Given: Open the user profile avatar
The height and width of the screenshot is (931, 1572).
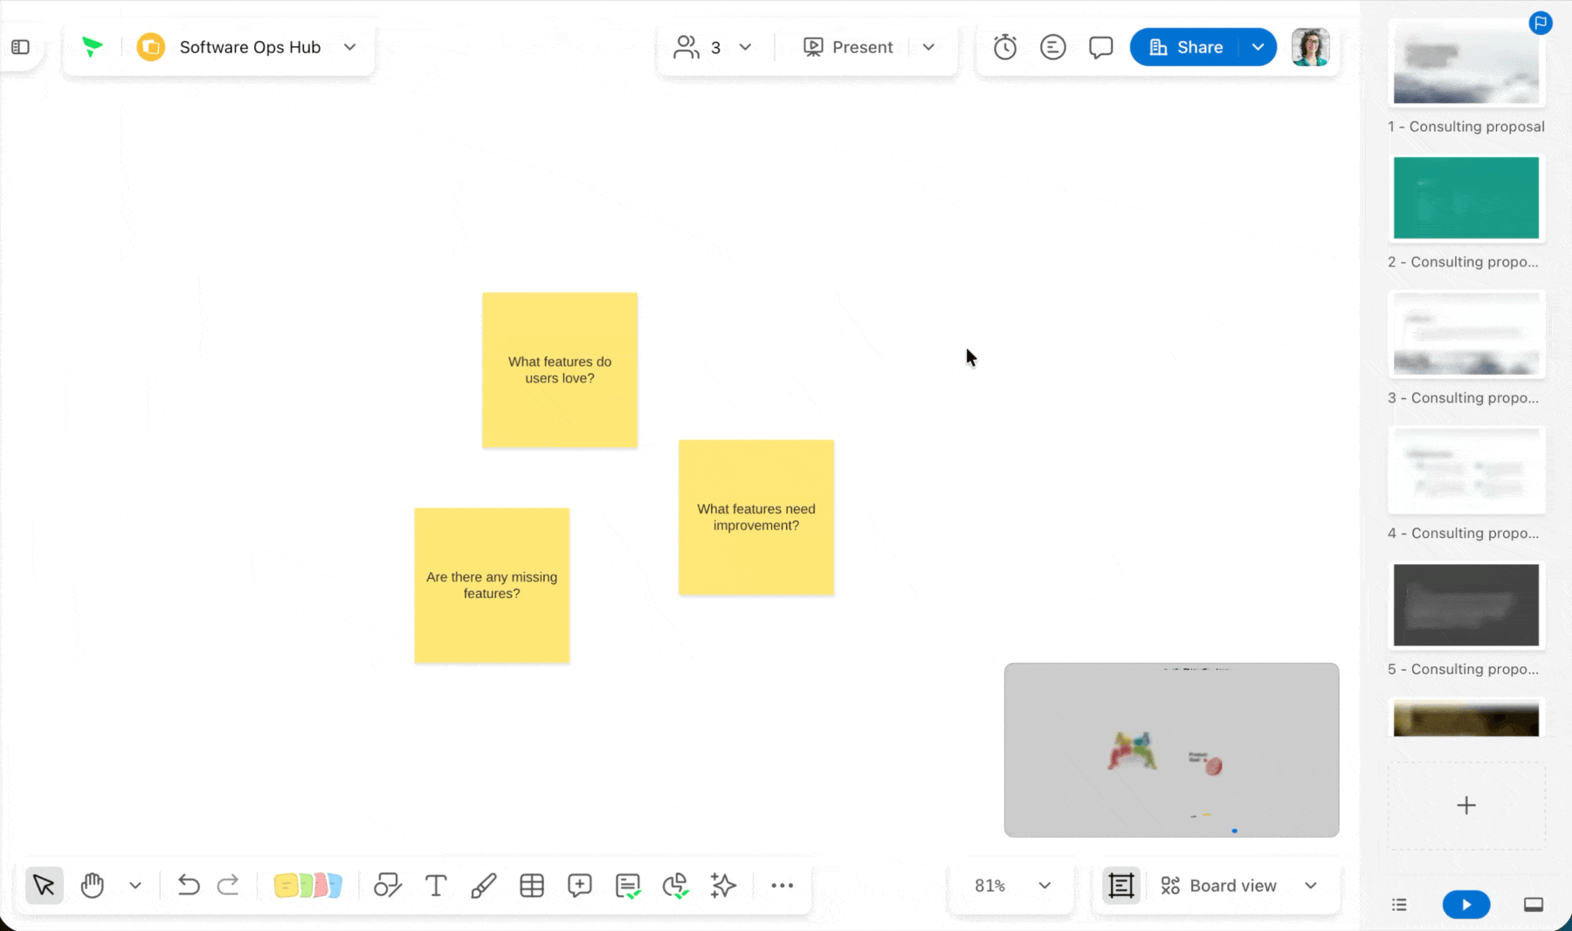Looking at the screenshot, I should [1310, 47].
